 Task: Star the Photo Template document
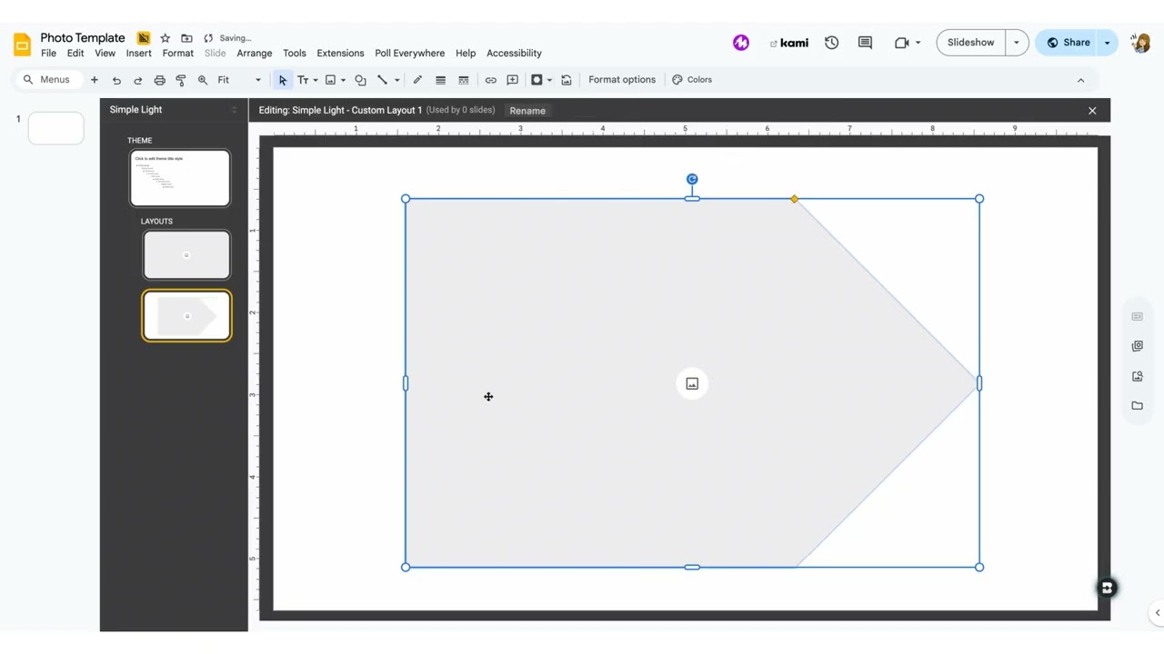[x=165, y=38]
